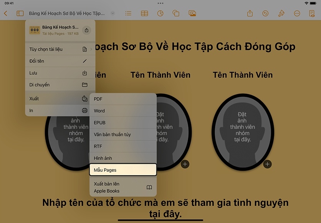The width and height of the screenshot is (321, 223).
Task: Insert a table using table icon
Action: click(144, 13)
